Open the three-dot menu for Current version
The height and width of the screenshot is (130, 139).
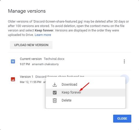point(124,61)
